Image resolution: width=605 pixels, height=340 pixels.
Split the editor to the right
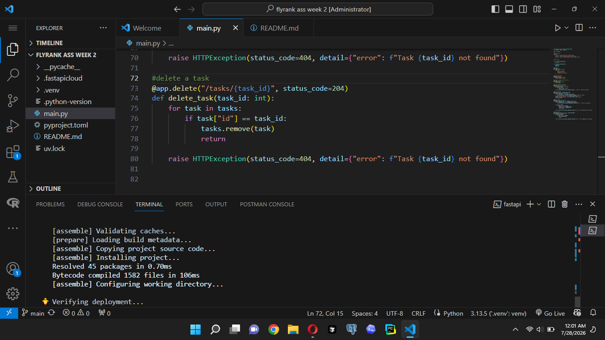pyautogui.click(x=579, y=28)
